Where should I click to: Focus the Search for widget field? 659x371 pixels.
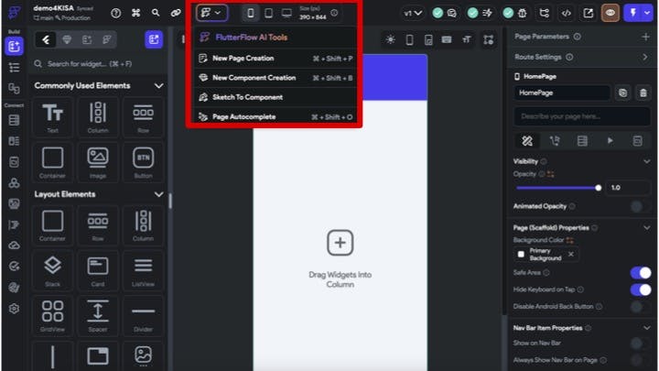pos(99,64)
